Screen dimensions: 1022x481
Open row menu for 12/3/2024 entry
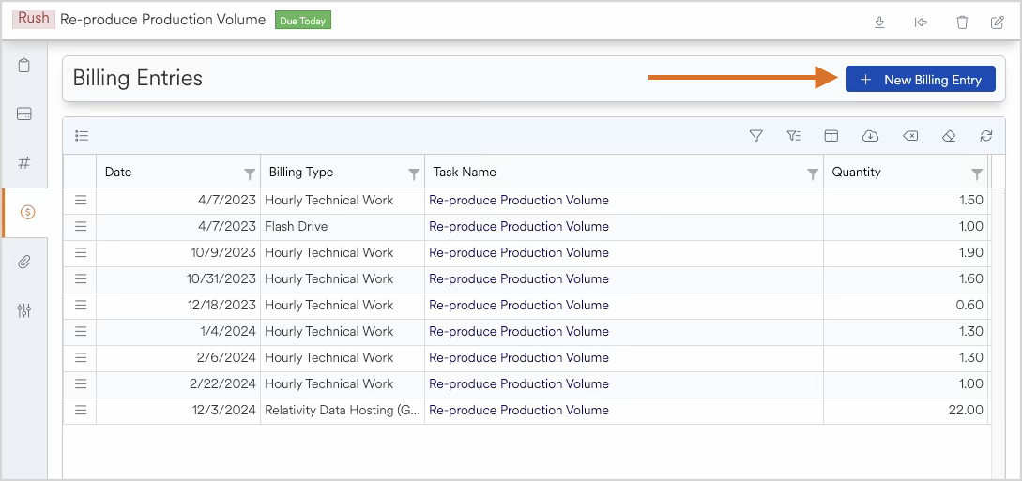tap(80, 410)
